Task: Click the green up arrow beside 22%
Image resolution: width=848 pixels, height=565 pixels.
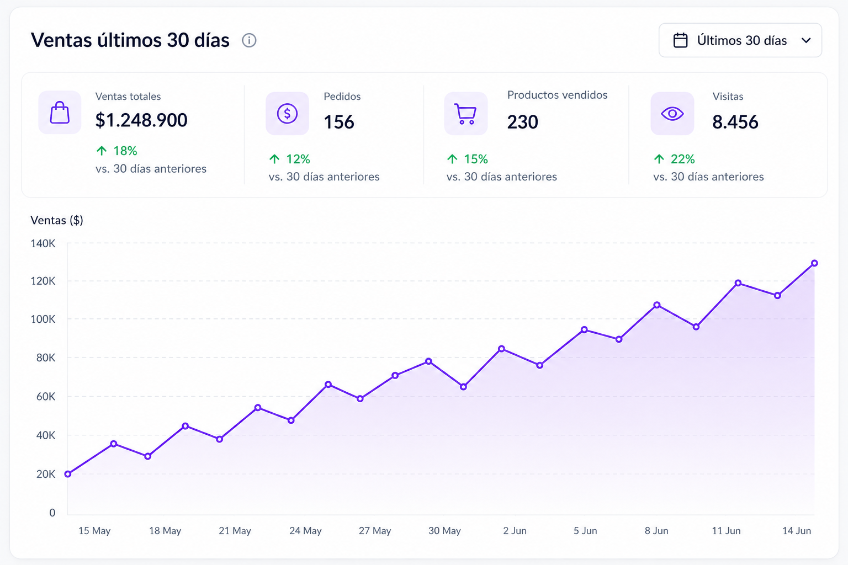Action: pos(659,159)
